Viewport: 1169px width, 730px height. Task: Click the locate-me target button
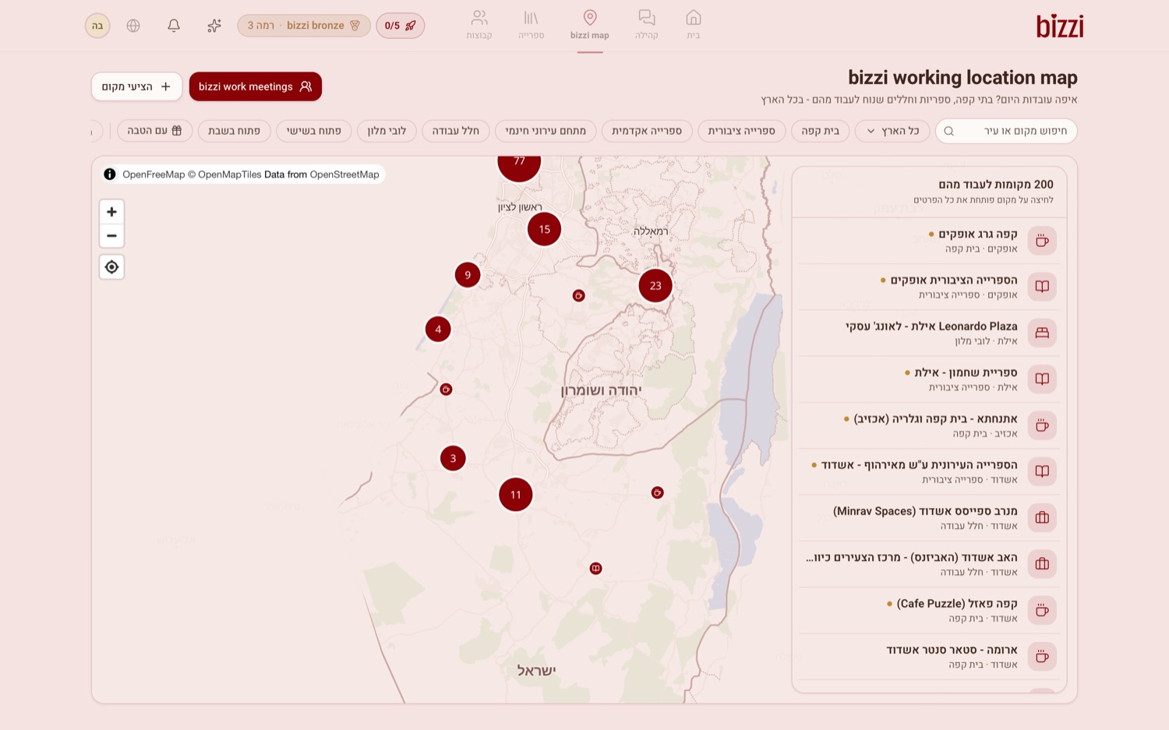pyautogui.click(x=111, y=267)
